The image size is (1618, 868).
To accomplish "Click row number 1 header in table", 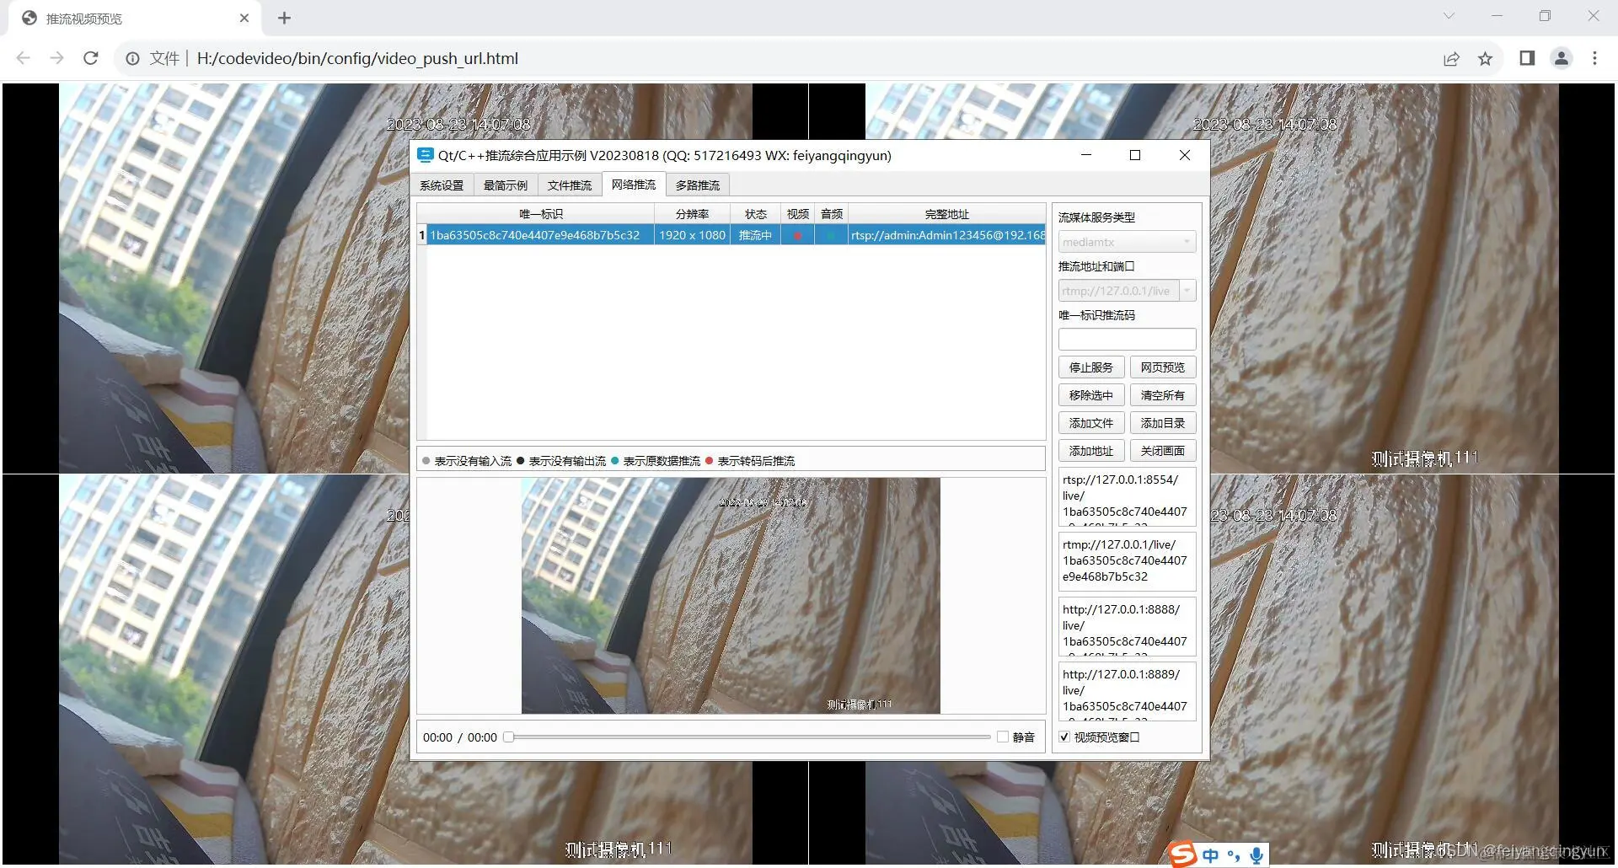I will point(422,235).
